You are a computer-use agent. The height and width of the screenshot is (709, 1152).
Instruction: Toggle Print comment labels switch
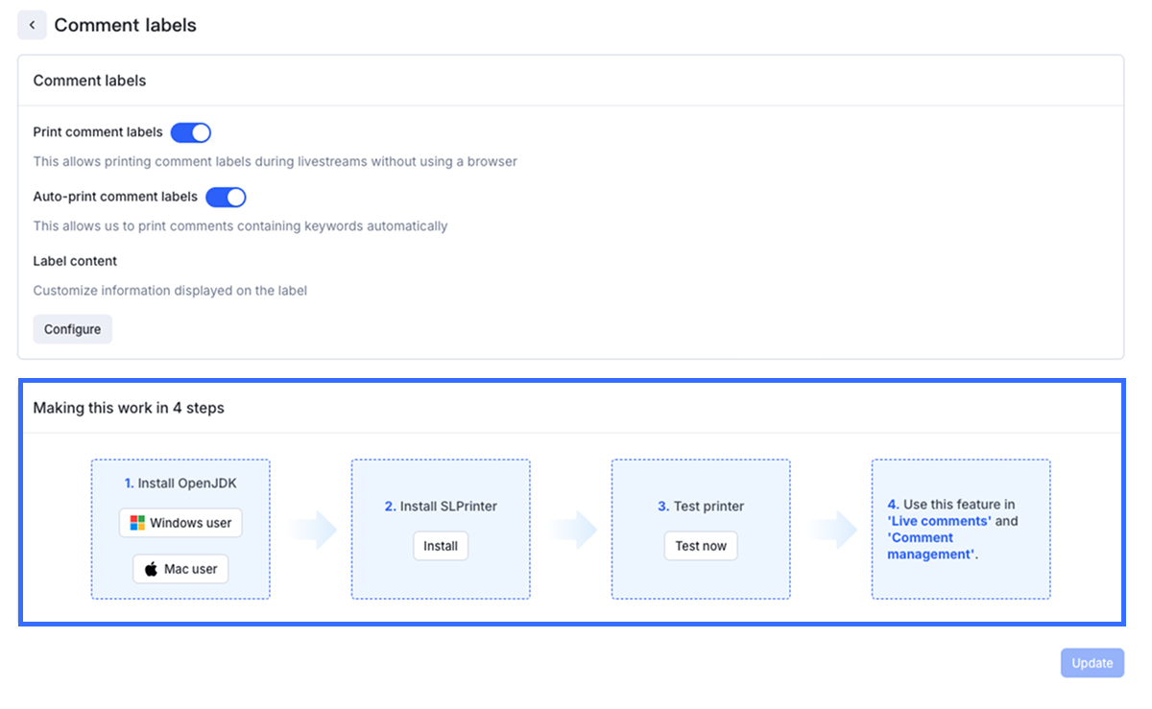(x=190, y=132)
